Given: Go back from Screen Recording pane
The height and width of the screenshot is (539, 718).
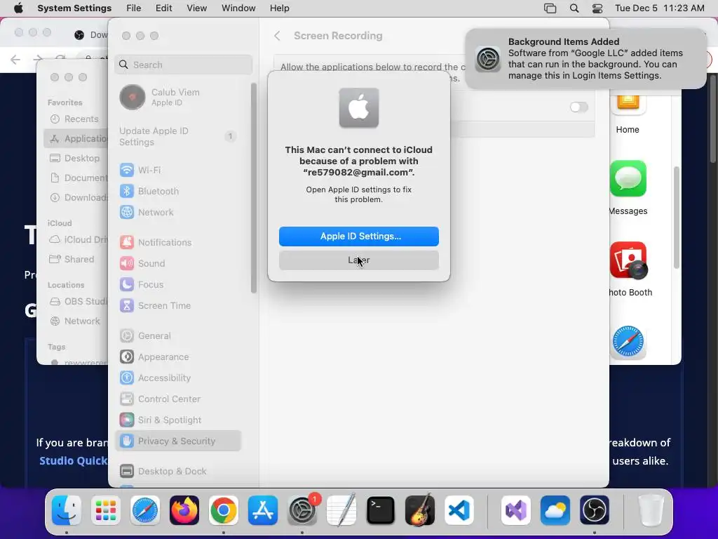Looking at the screenshot, I should pos(277,36).
